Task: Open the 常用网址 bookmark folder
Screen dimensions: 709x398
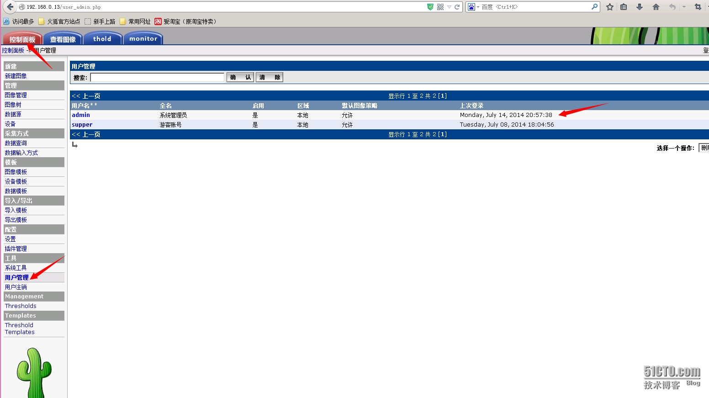Action: (x=135, y=21)
